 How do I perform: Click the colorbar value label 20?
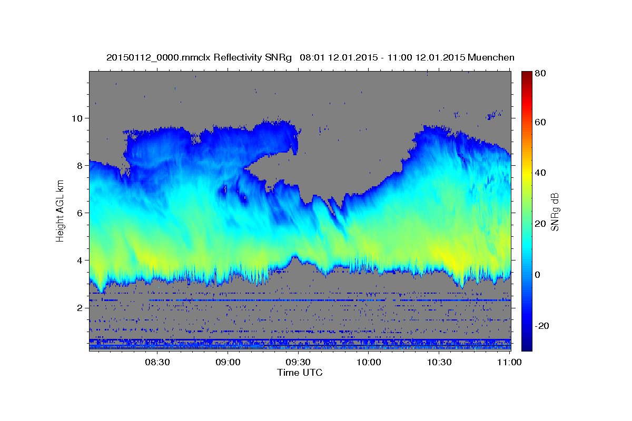coord(540,224)
